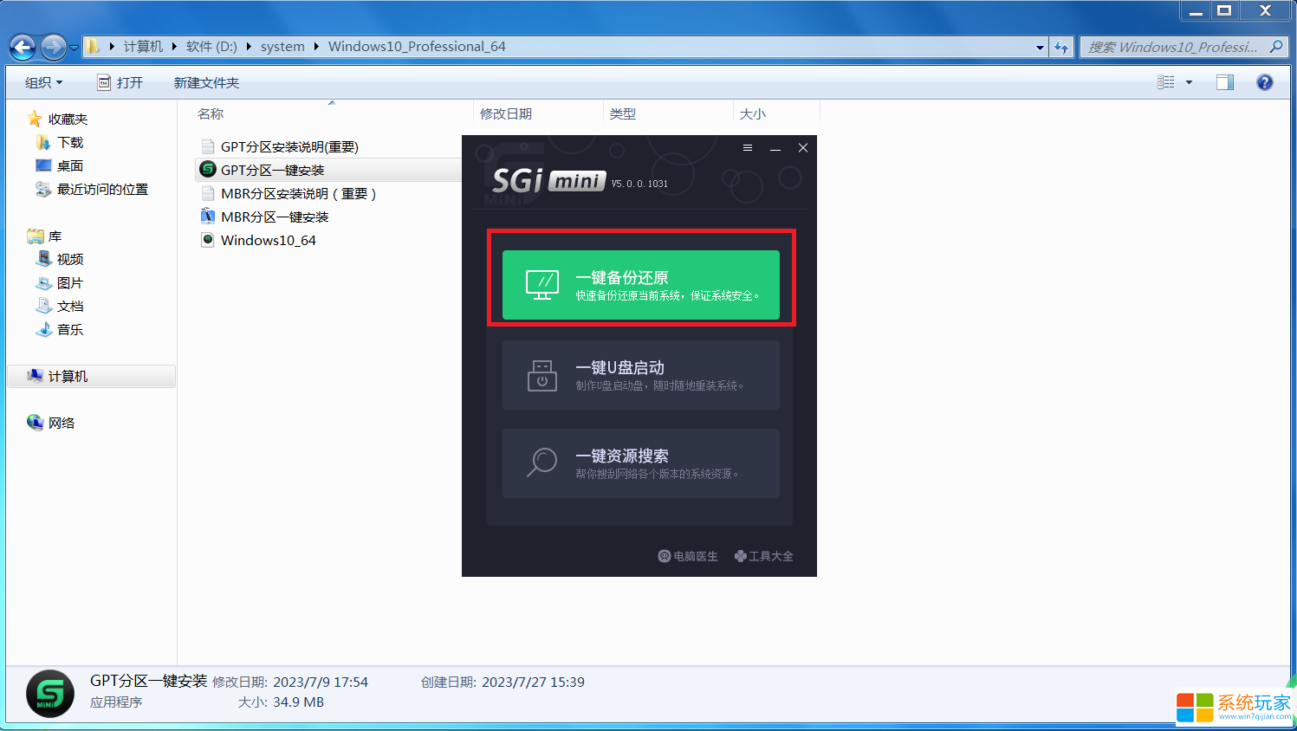Viewport: 1297px width, 731px height.
Task: Click 新建文件夹 in the toolbar
Action: (x=206, y=81)
